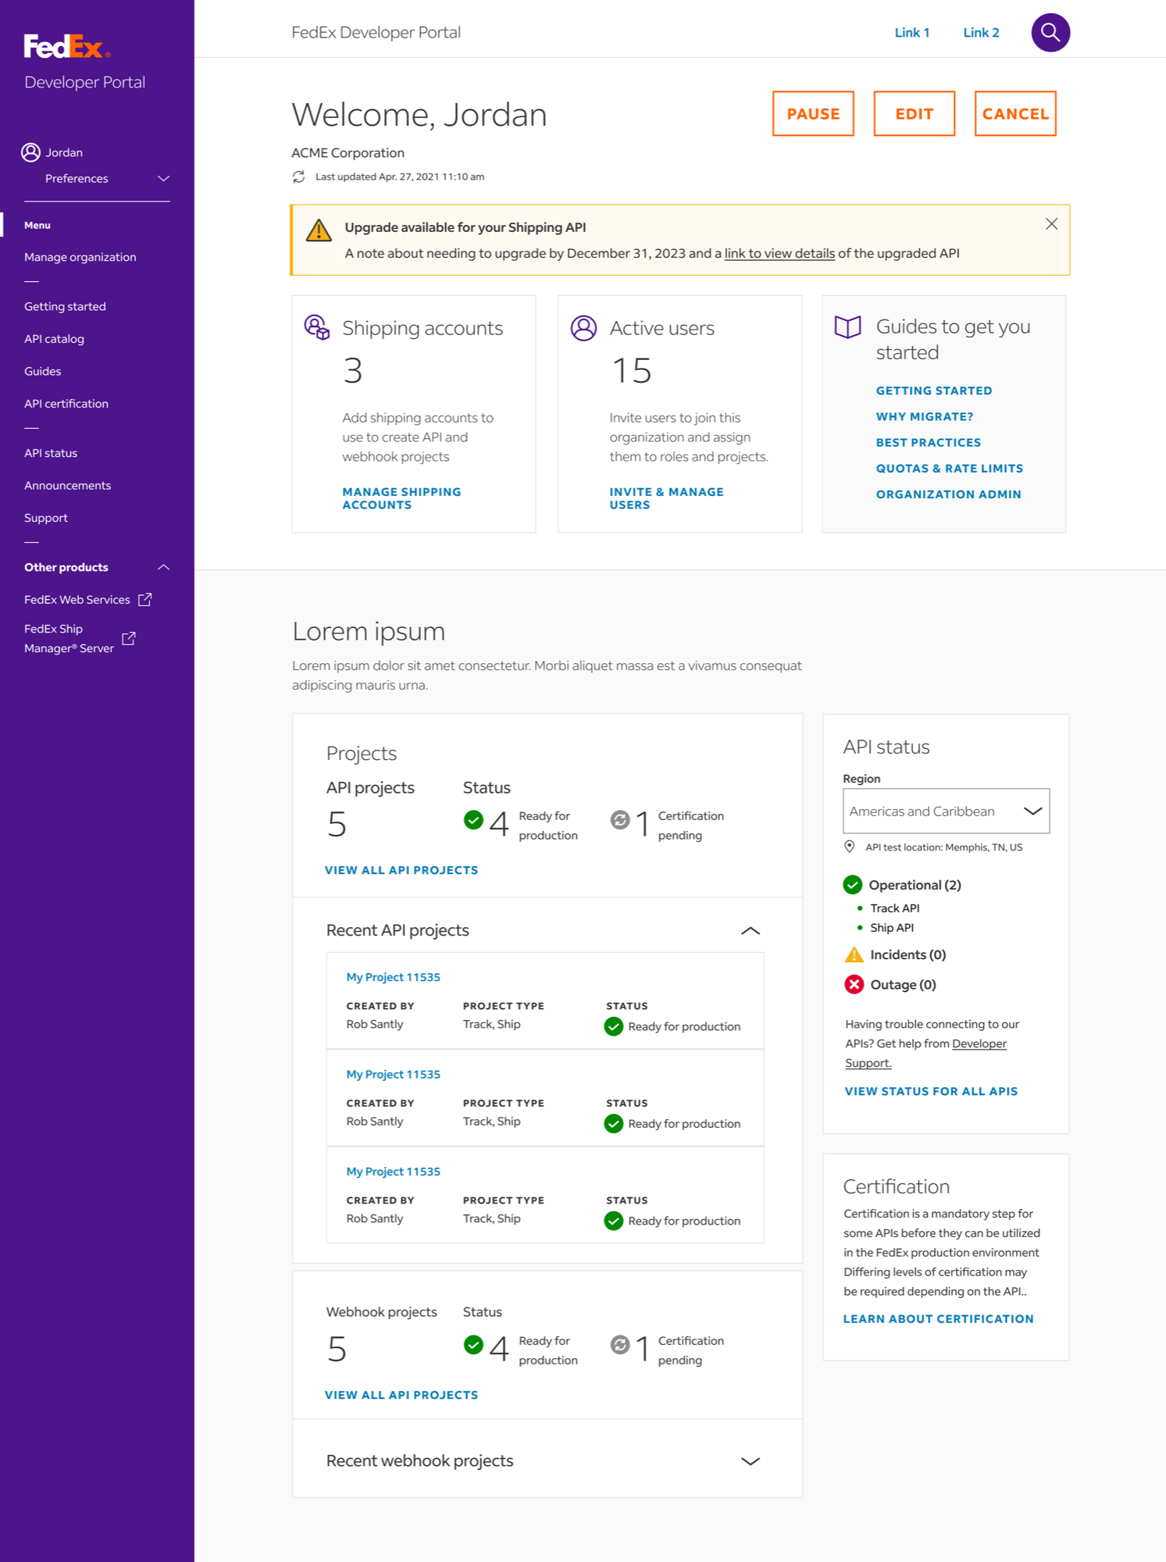The height and width of the screenshot is (1562, 1166).
Task: Click the Shipping accounts card icon
Action: 316,327
